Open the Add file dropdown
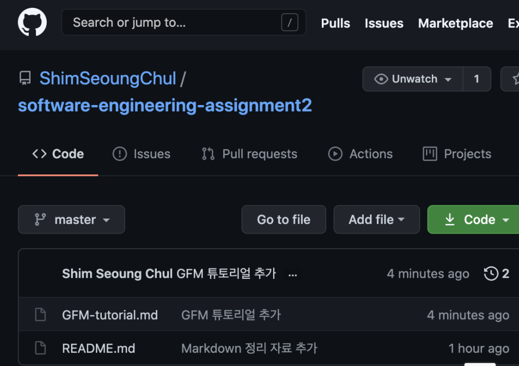Viewport: 519px width, 366px height. click(376, 220)
